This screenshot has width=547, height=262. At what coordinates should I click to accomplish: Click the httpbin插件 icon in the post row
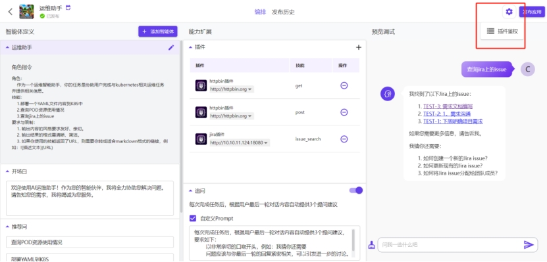[x=201, y=112]
